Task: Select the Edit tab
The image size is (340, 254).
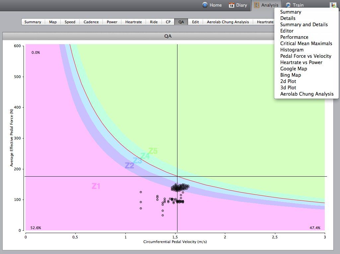Action: pyautogui.click(x=195, y=22)
